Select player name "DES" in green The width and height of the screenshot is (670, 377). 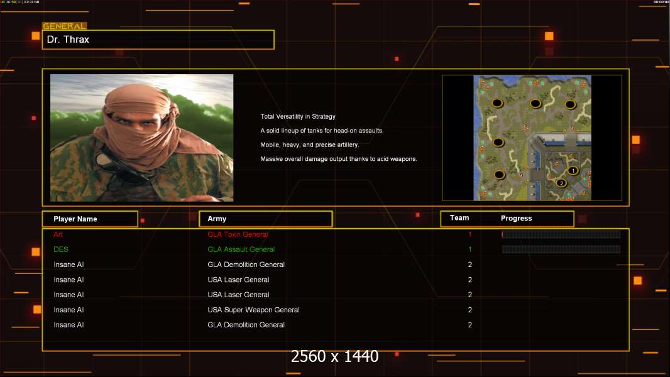pos(61,249)
